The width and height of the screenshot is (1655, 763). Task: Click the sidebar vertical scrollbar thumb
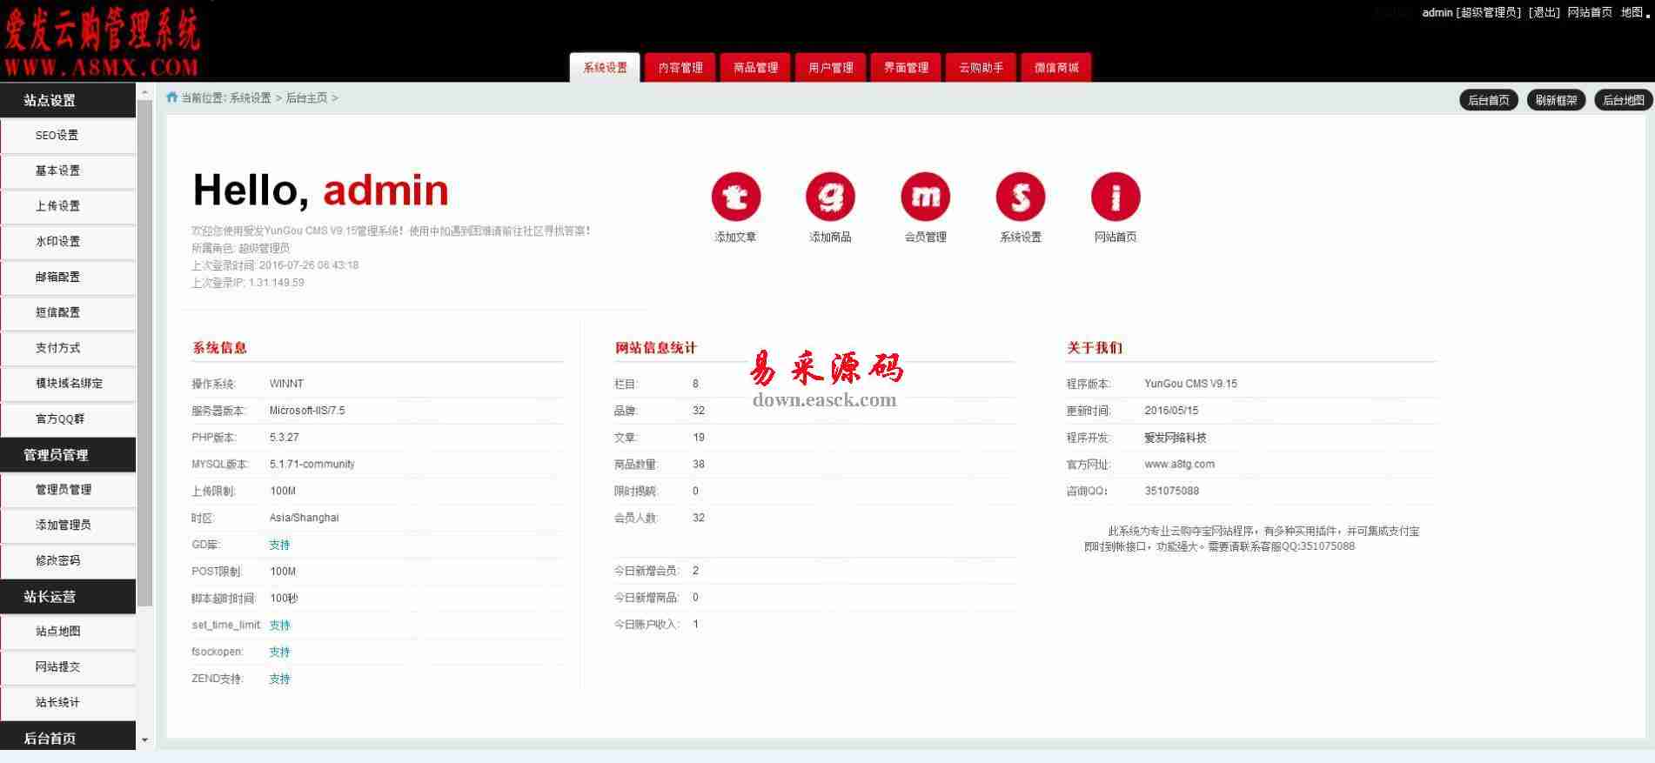144,353
